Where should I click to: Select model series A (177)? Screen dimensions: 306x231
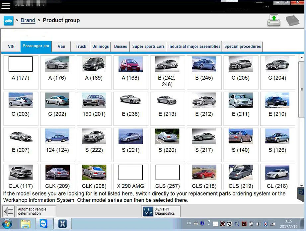(21, 73)
